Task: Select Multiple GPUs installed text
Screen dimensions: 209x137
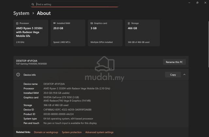Action: point(102,42)
